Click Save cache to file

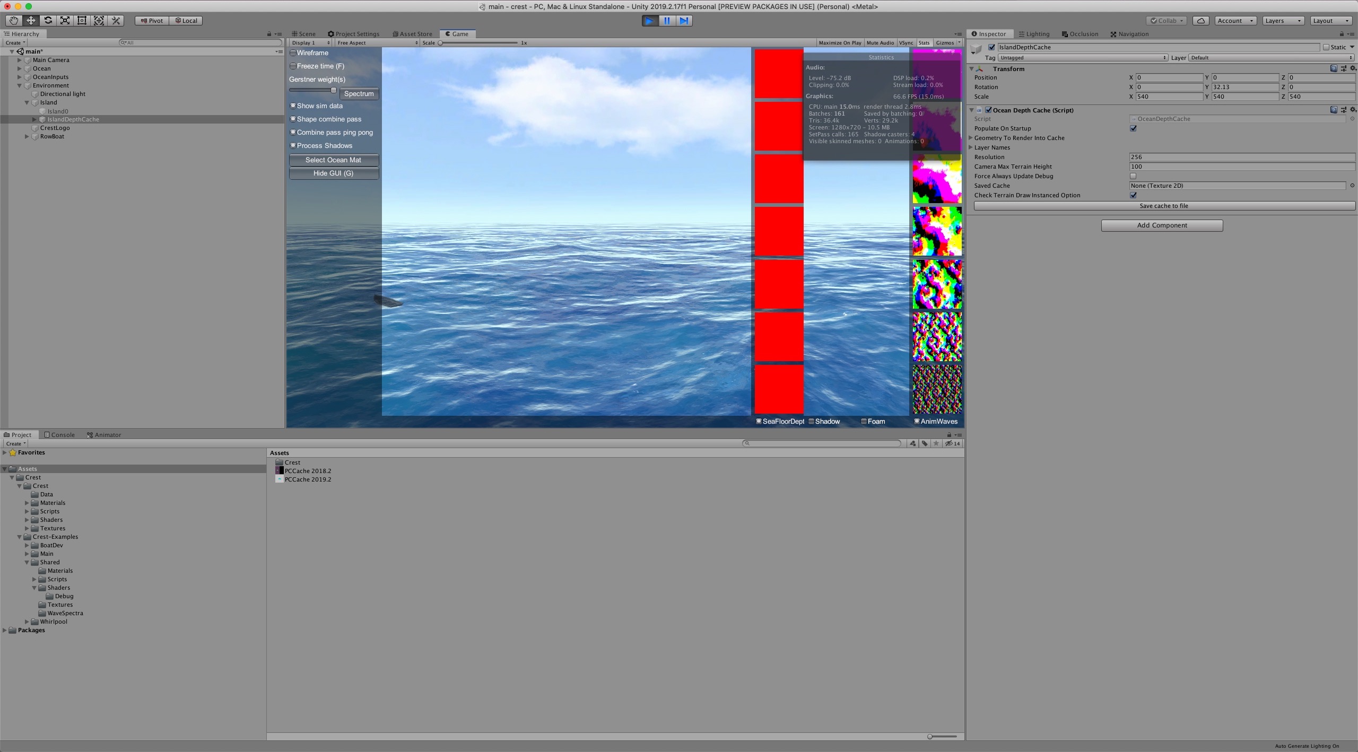(1164, 206)
